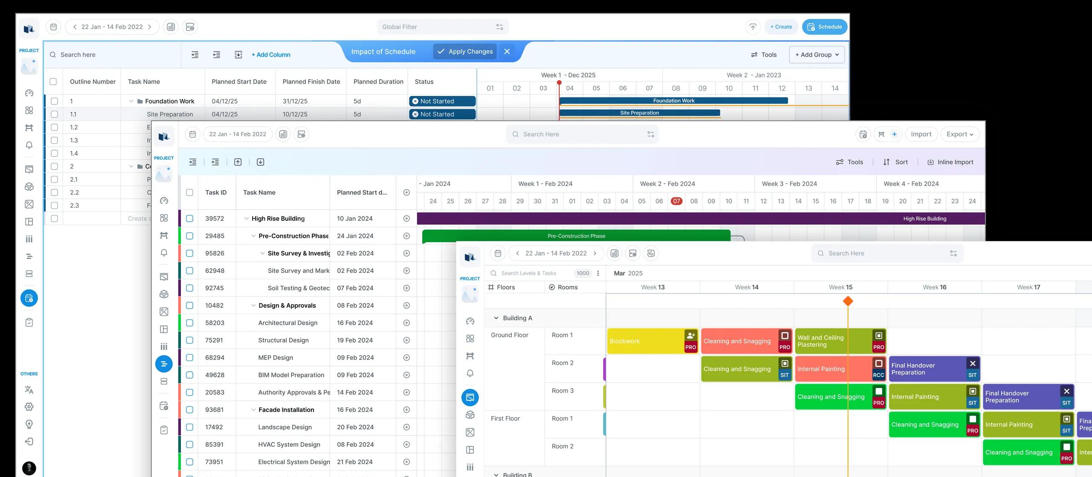
Task: Tick the select-all checkbox beside Task ID
Action: pos(190,193)
